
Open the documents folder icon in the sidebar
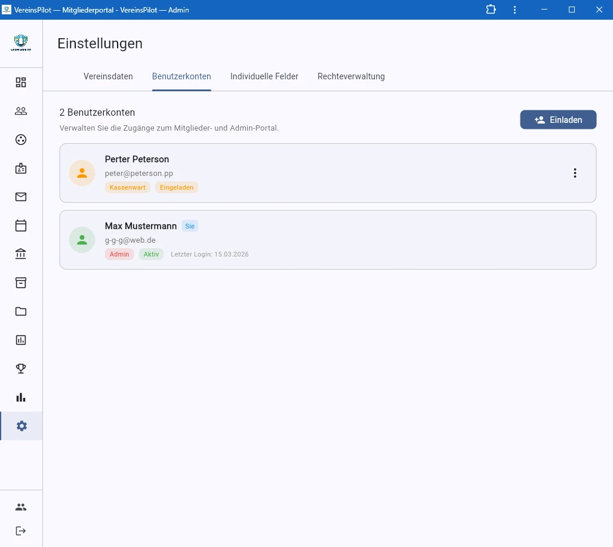coord(21,311)
